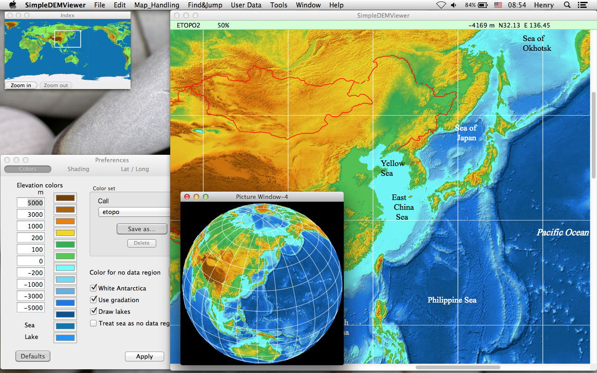Viewport: 597px width, 373px height.
Task: Click the 50% zoom level text
Action: pos(223,25)
